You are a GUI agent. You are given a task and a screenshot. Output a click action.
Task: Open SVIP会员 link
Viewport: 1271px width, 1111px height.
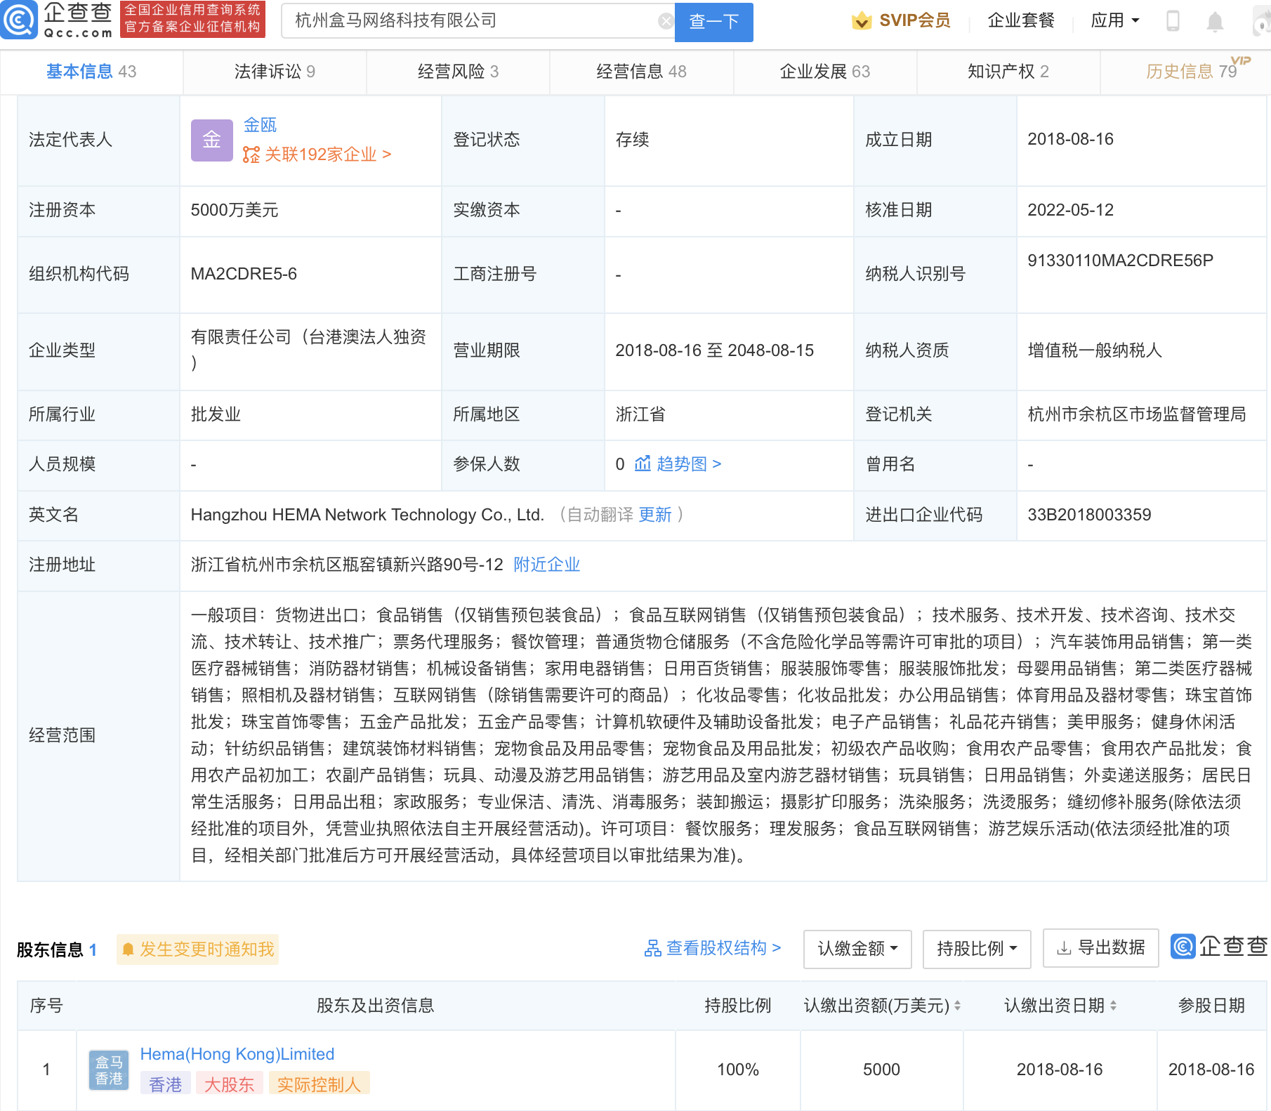tap(901, 21)
